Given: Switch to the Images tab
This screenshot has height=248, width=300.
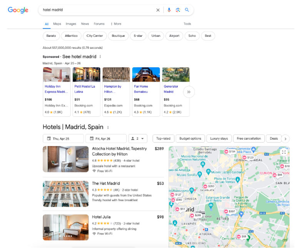Looking at the screenshot, I should point(71,24).
